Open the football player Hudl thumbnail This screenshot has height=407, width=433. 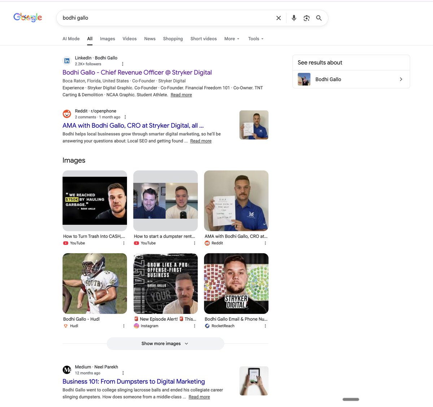pyautogui.click(x=95, y=283)
